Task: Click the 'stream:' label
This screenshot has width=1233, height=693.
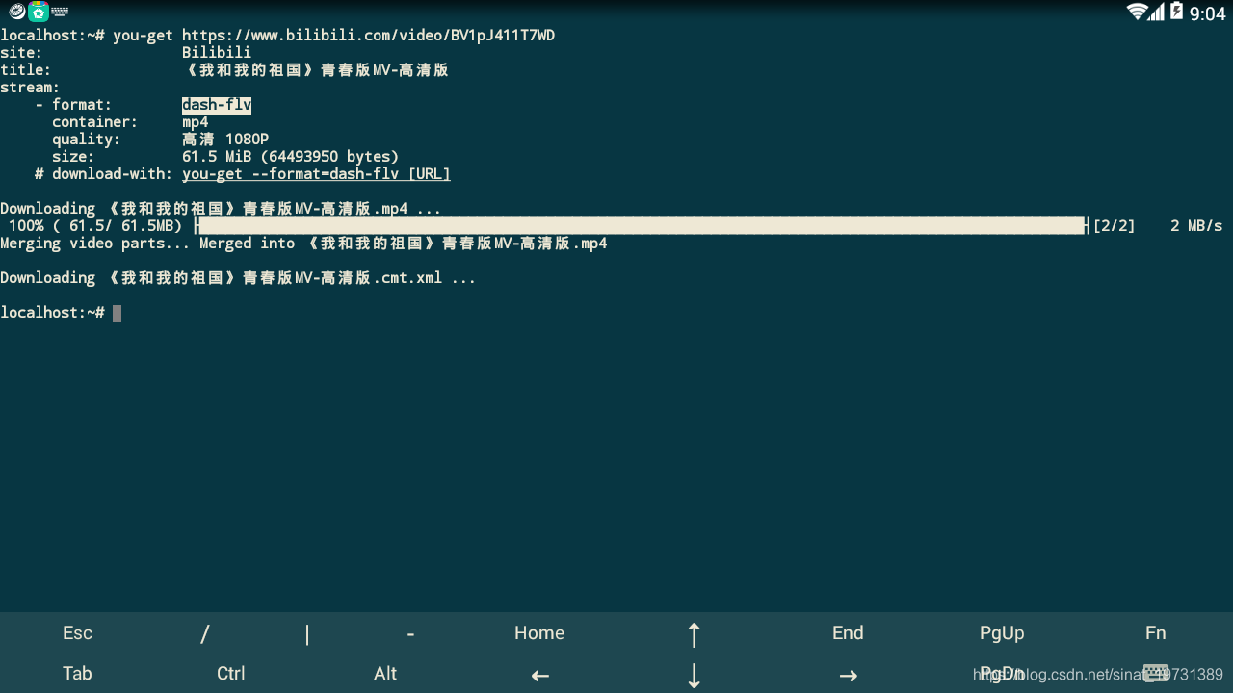Action: [x=30, y=88]
